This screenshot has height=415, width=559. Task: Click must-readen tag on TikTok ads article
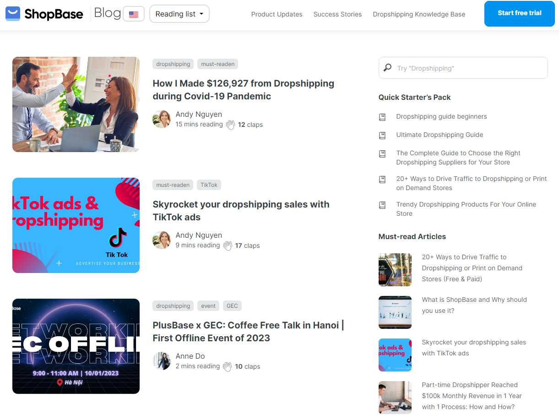173,185
